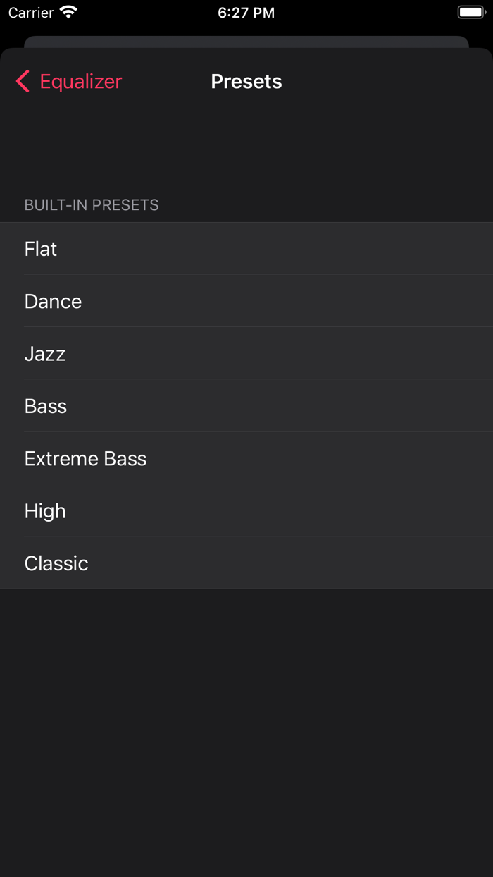Tap the Wi-Fi signal icon

click(x=66, y=12)
